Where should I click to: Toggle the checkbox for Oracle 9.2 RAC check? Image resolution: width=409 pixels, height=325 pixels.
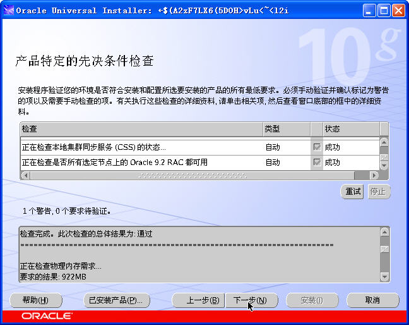pos(317,162)
